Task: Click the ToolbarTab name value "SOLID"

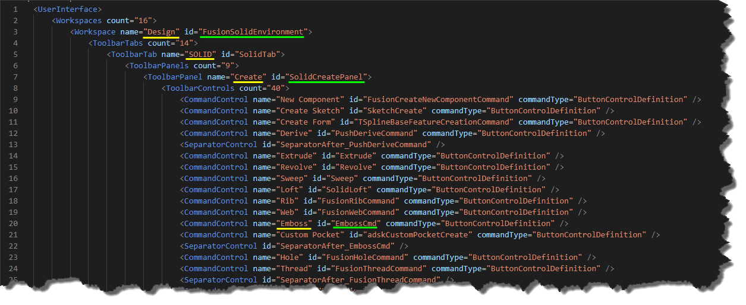Action: [200, 54]
